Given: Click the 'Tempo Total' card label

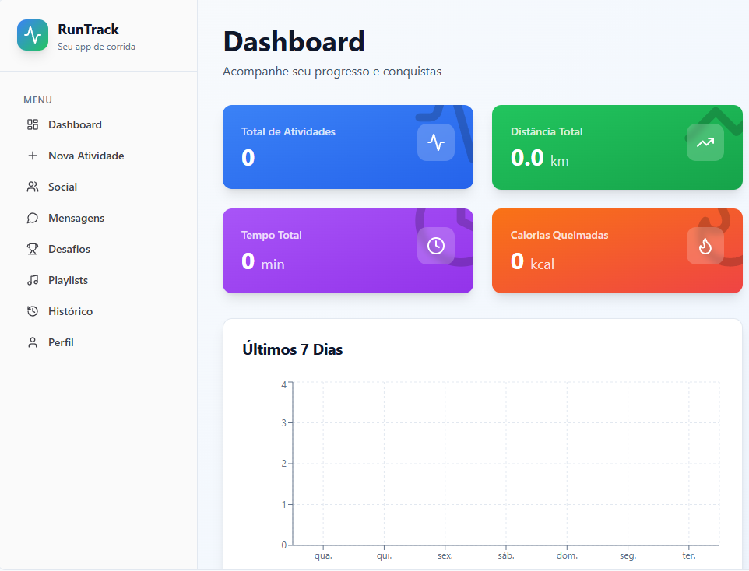Looking at the screenshot, I should click(x=271, y=236).
